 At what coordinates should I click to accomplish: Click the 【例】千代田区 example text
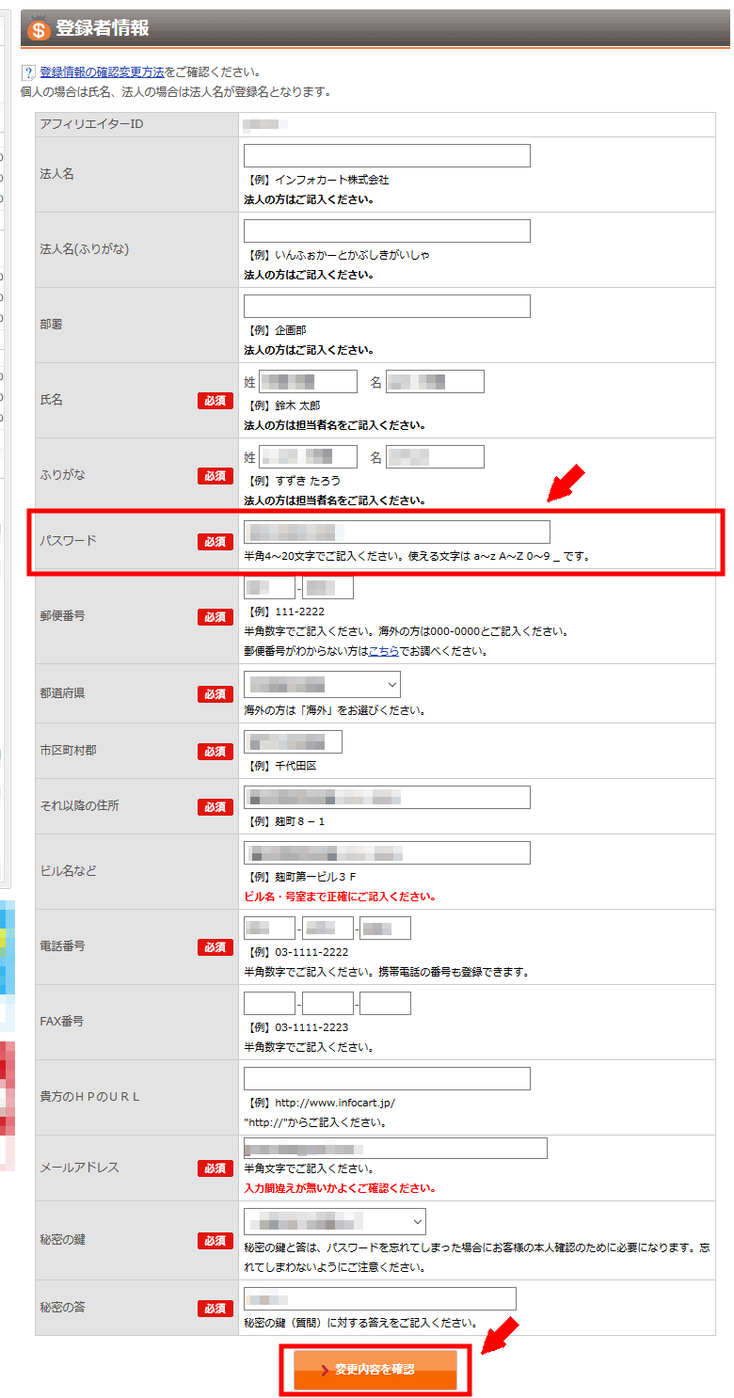click(280, 766)
